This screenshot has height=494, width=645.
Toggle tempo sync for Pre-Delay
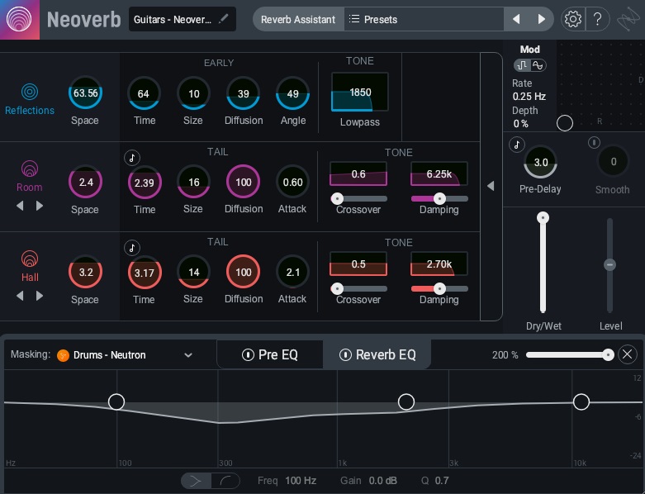click(x=517, y=145)
